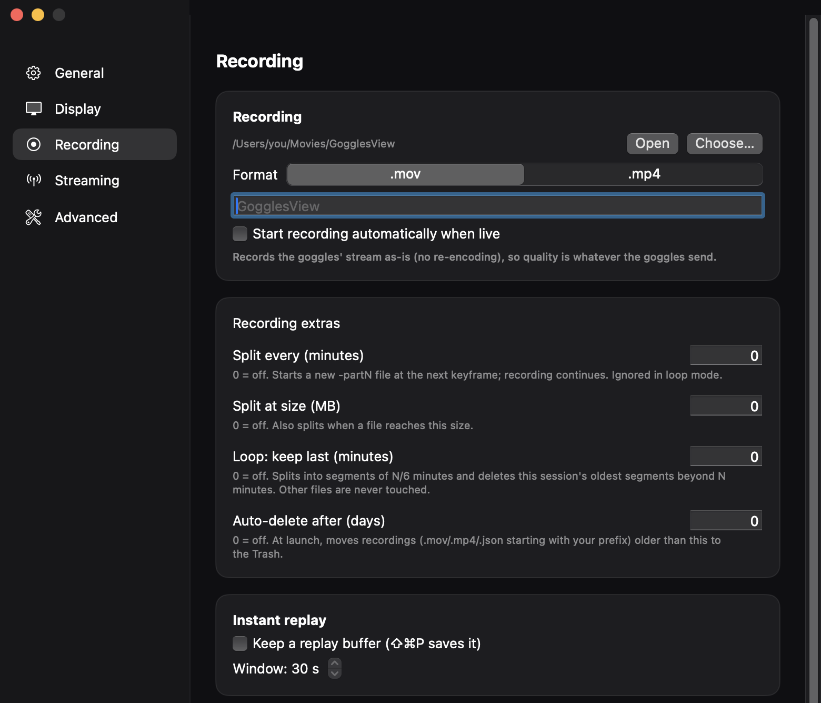Click the Loop: keep last (minutes) field
Screen dimensions: 821x703
726,457
